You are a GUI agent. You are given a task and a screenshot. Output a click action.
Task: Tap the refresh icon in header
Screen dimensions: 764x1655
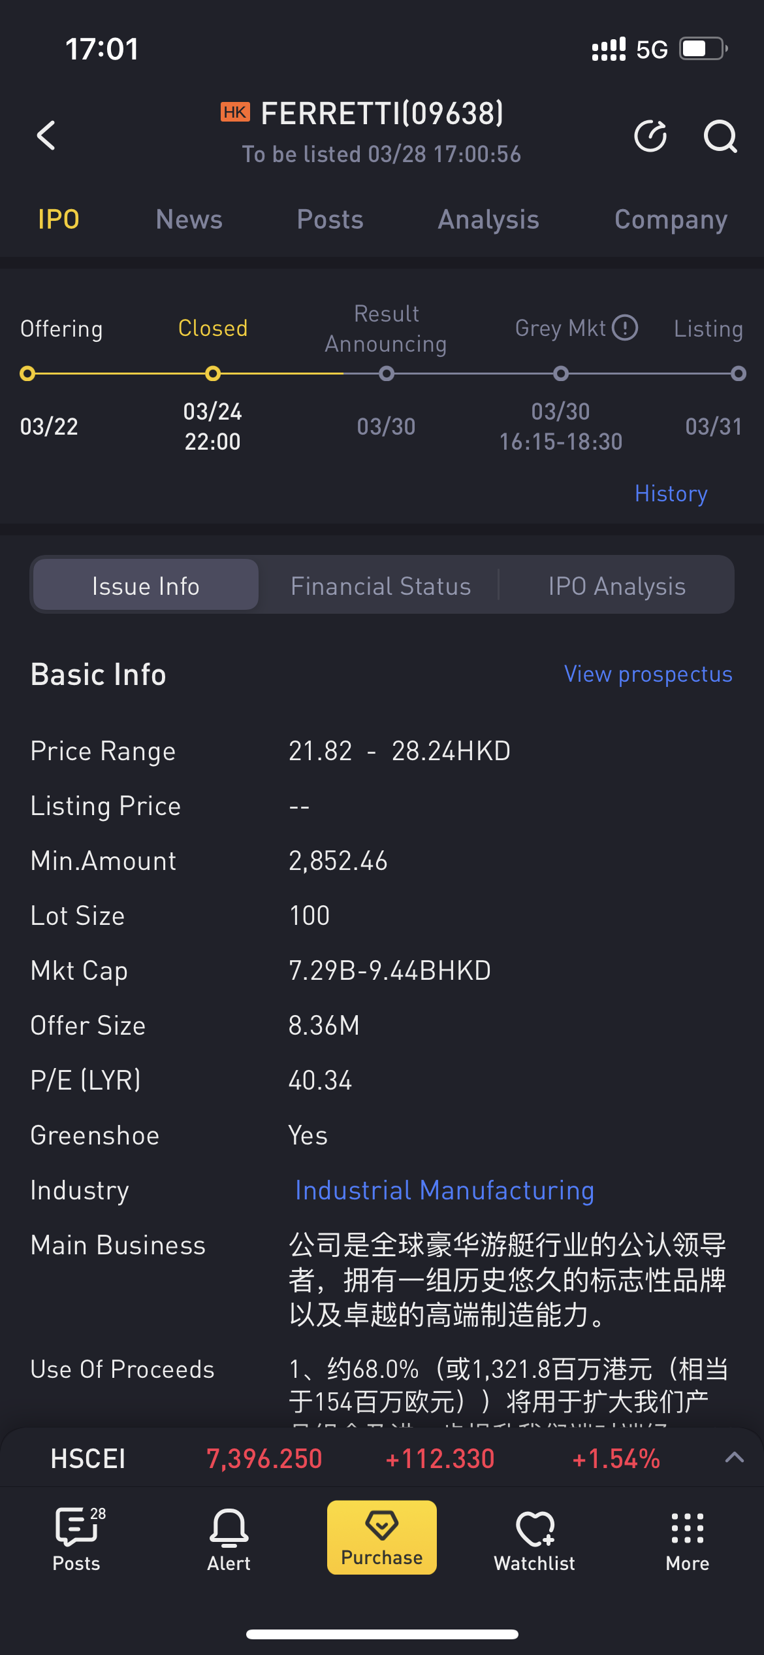pyautogui.click(x=650, y=136)
